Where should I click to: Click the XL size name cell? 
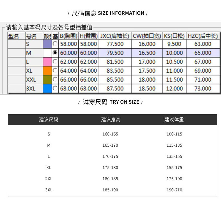coord(34,71)
